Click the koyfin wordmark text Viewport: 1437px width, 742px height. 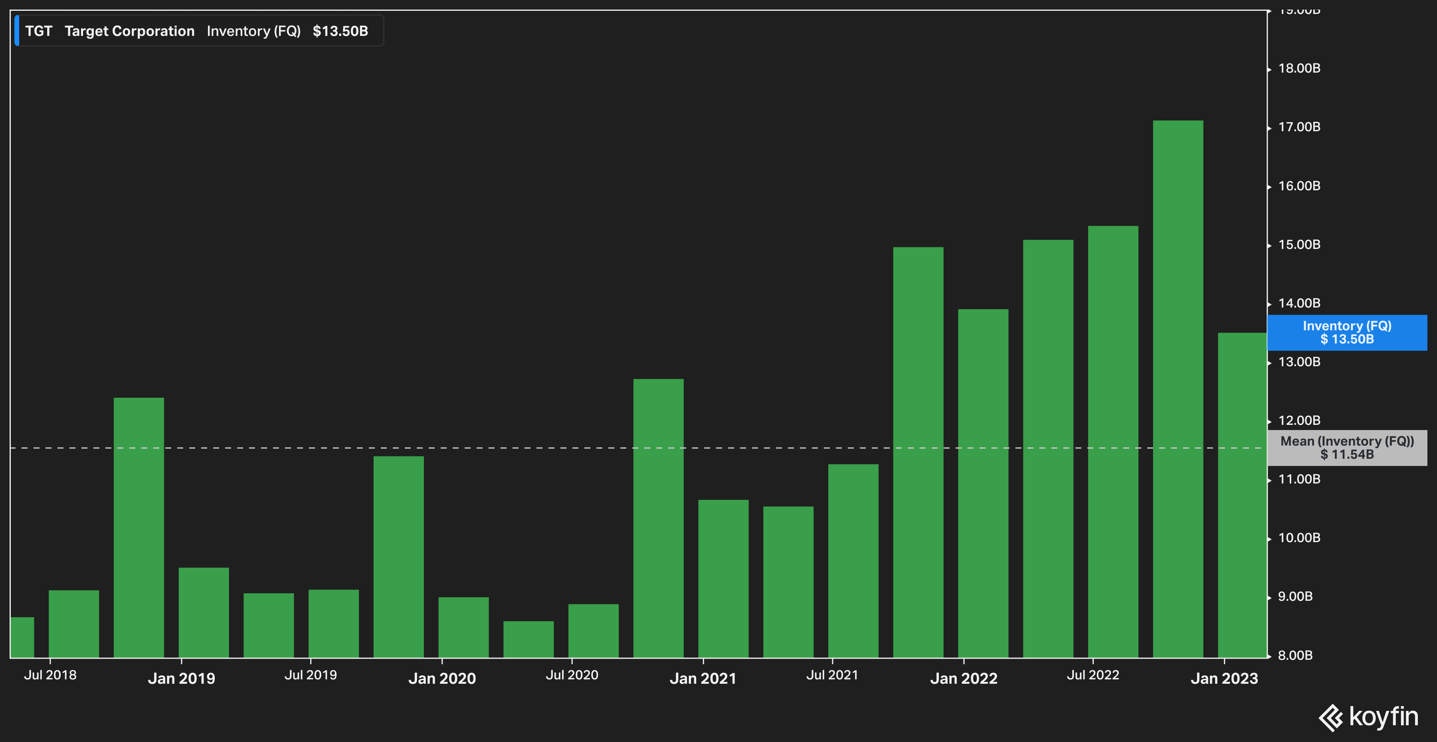click(1383, 716)
